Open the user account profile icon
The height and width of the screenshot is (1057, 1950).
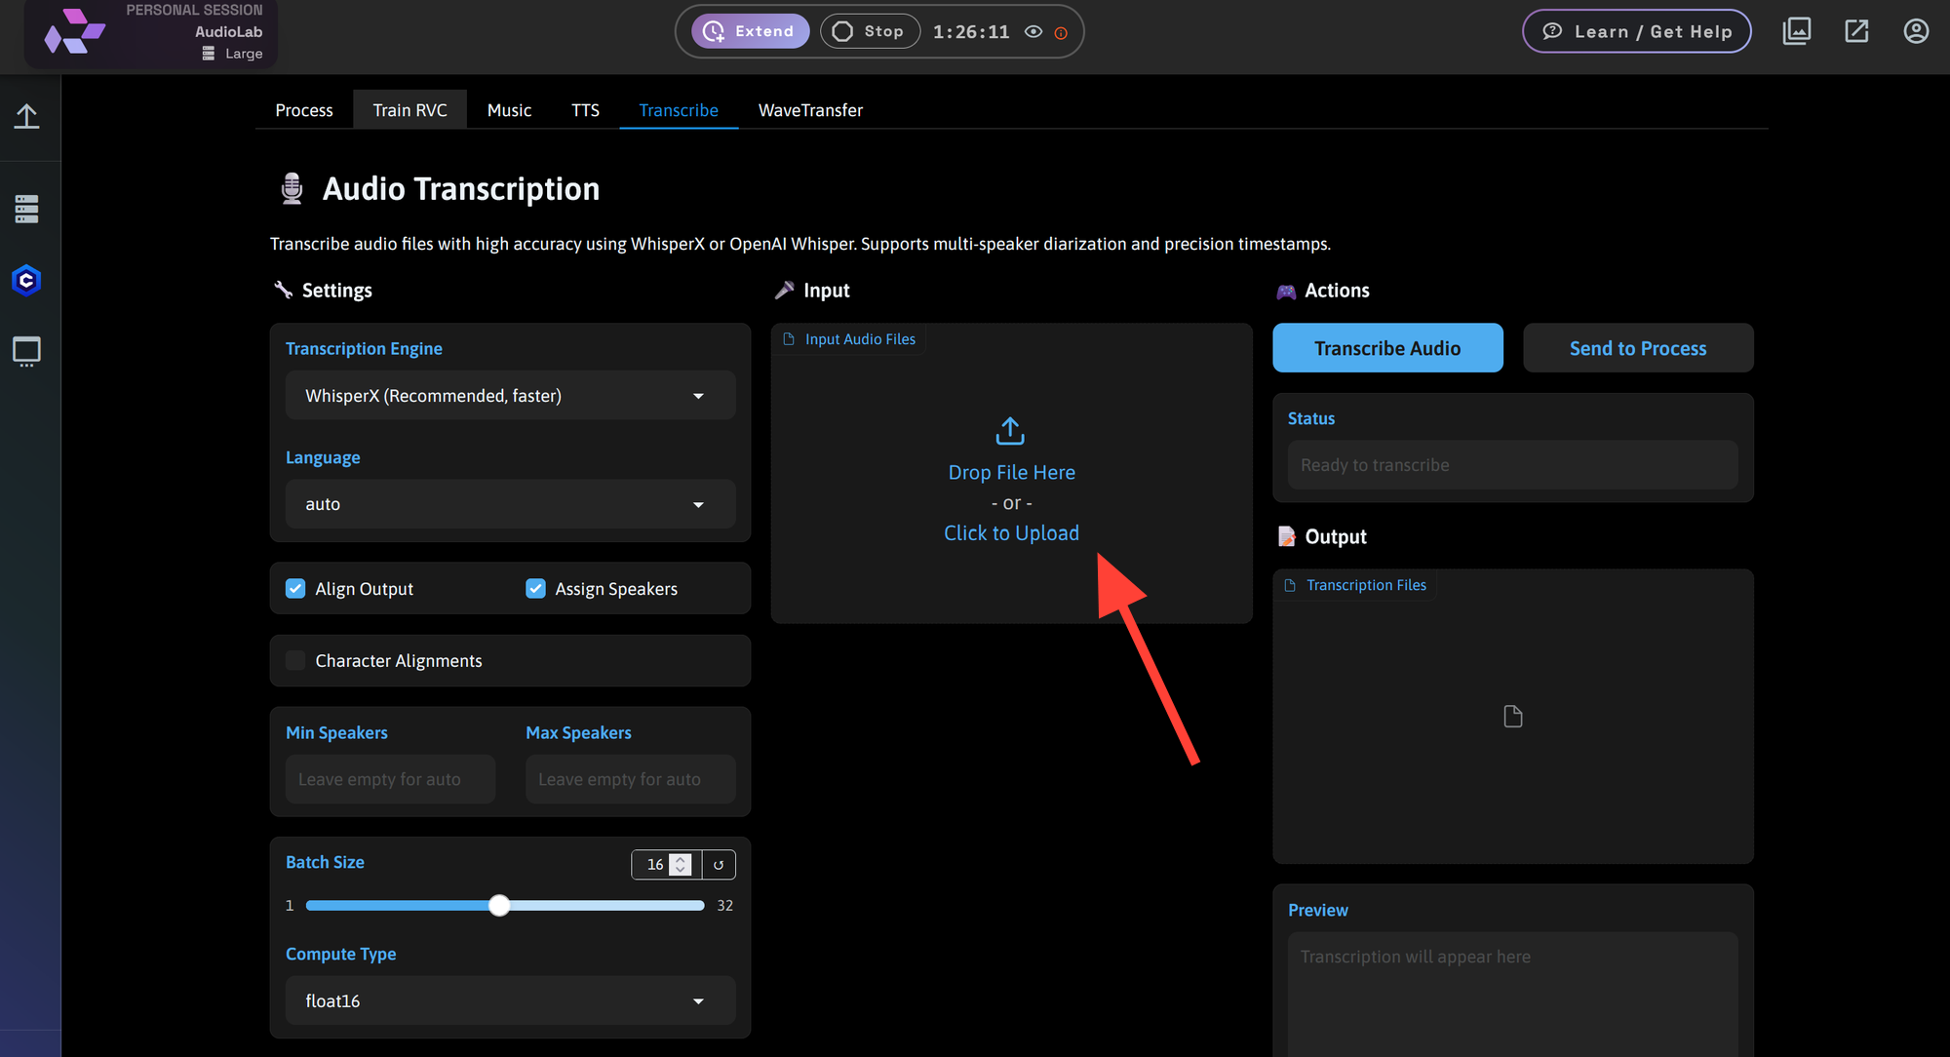tap(1915, 31)
